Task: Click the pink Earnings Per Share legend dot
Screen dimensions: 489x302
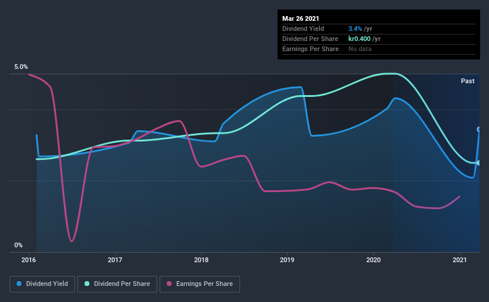Action: point(169,284)
